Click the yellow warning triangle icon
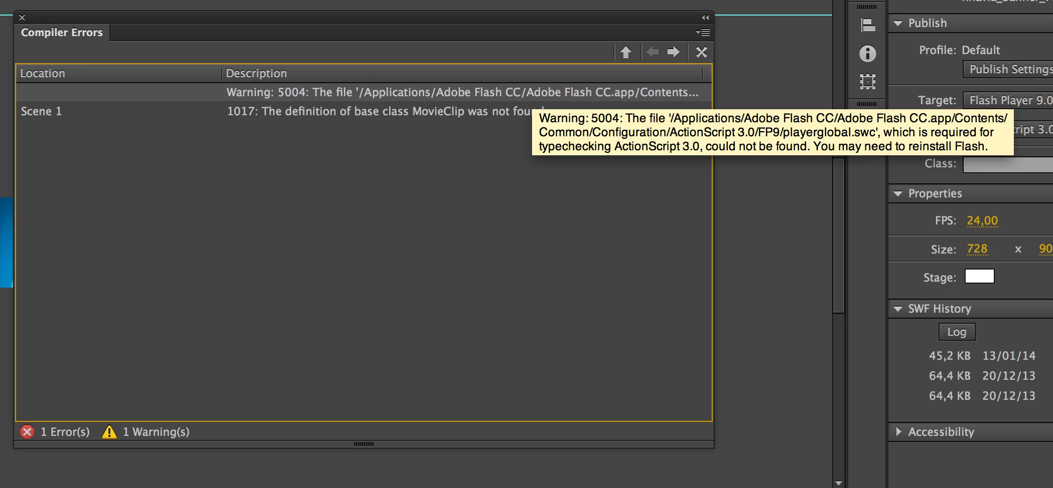The width and height of the screenshot is (1053, 488). pos(109,432)
